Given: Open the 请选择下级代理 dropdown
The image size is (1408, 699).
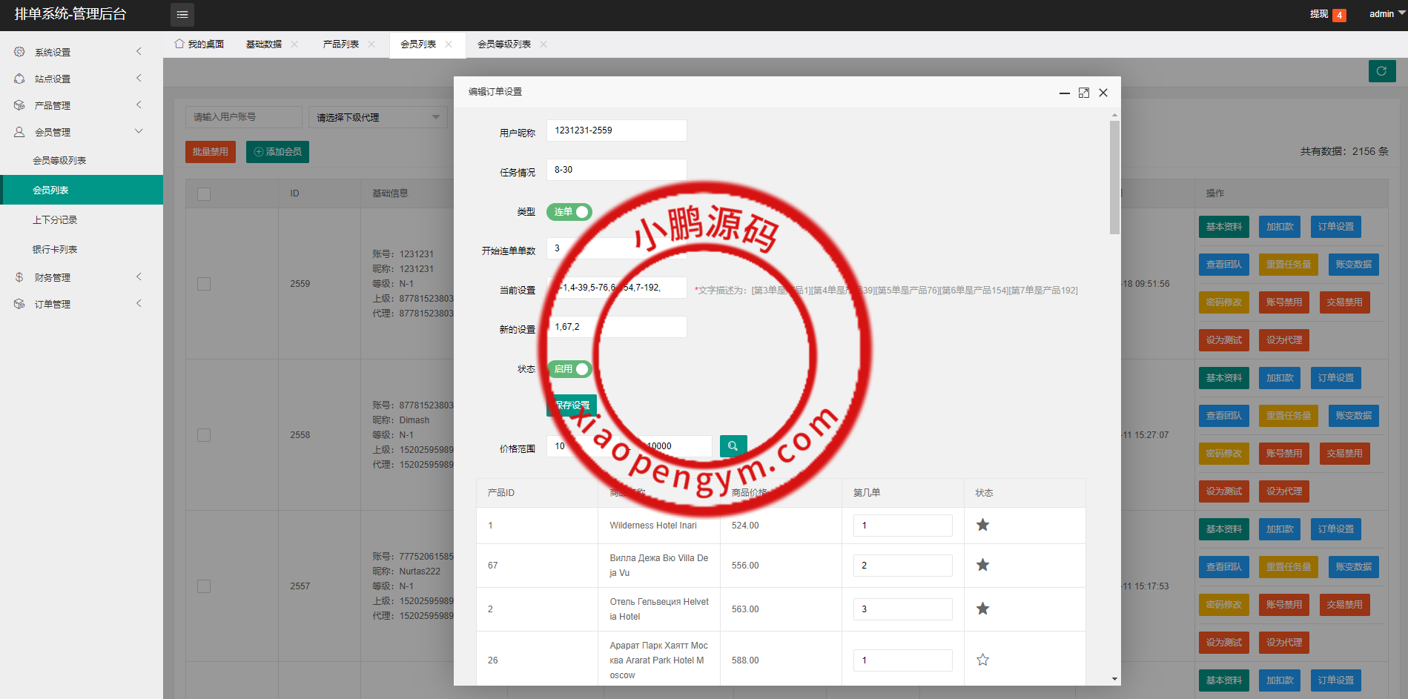Looking at the screenshot, I should 377,117.
